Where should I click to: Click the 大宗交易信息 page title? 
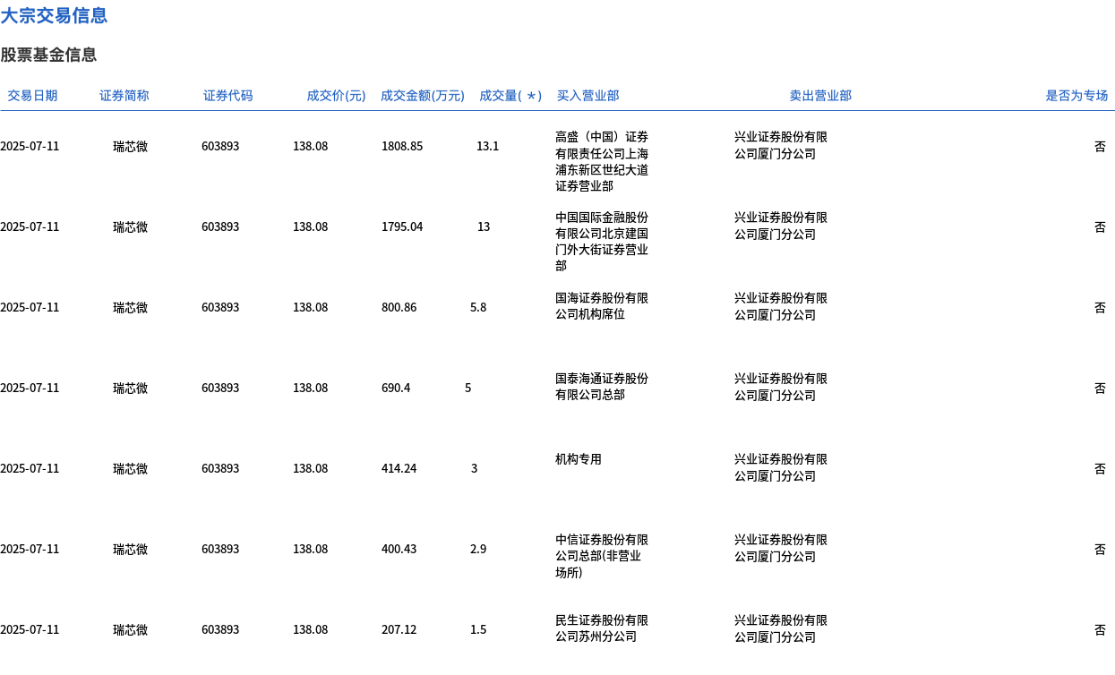54,15
